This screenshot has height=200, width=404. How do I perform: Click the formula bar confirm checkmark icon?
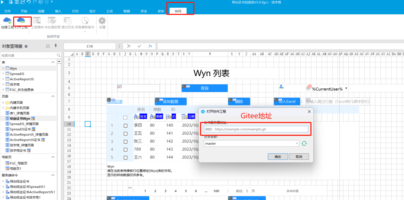[x=139, y=46]
